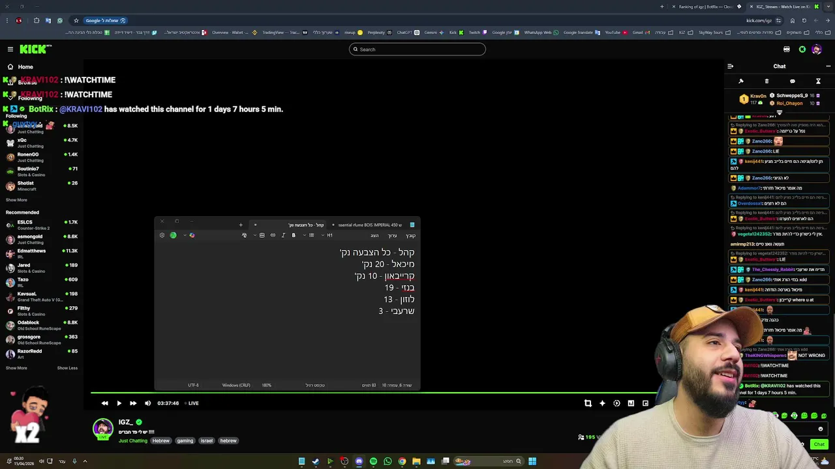Open Notepad File menu (קובץ)

tap(410, 236)
